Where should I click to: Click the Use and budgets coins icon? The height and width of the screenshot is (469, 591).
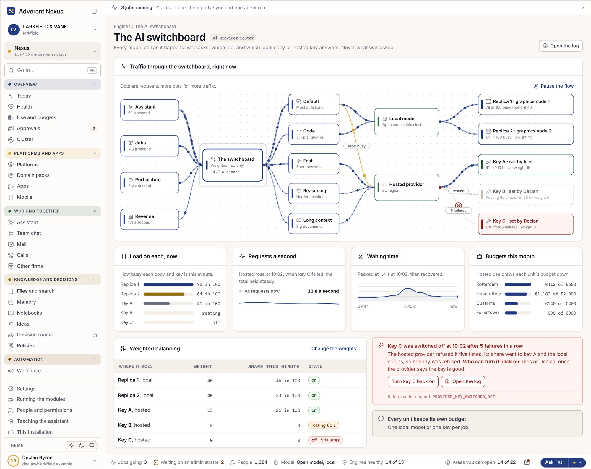click(11, 118)
